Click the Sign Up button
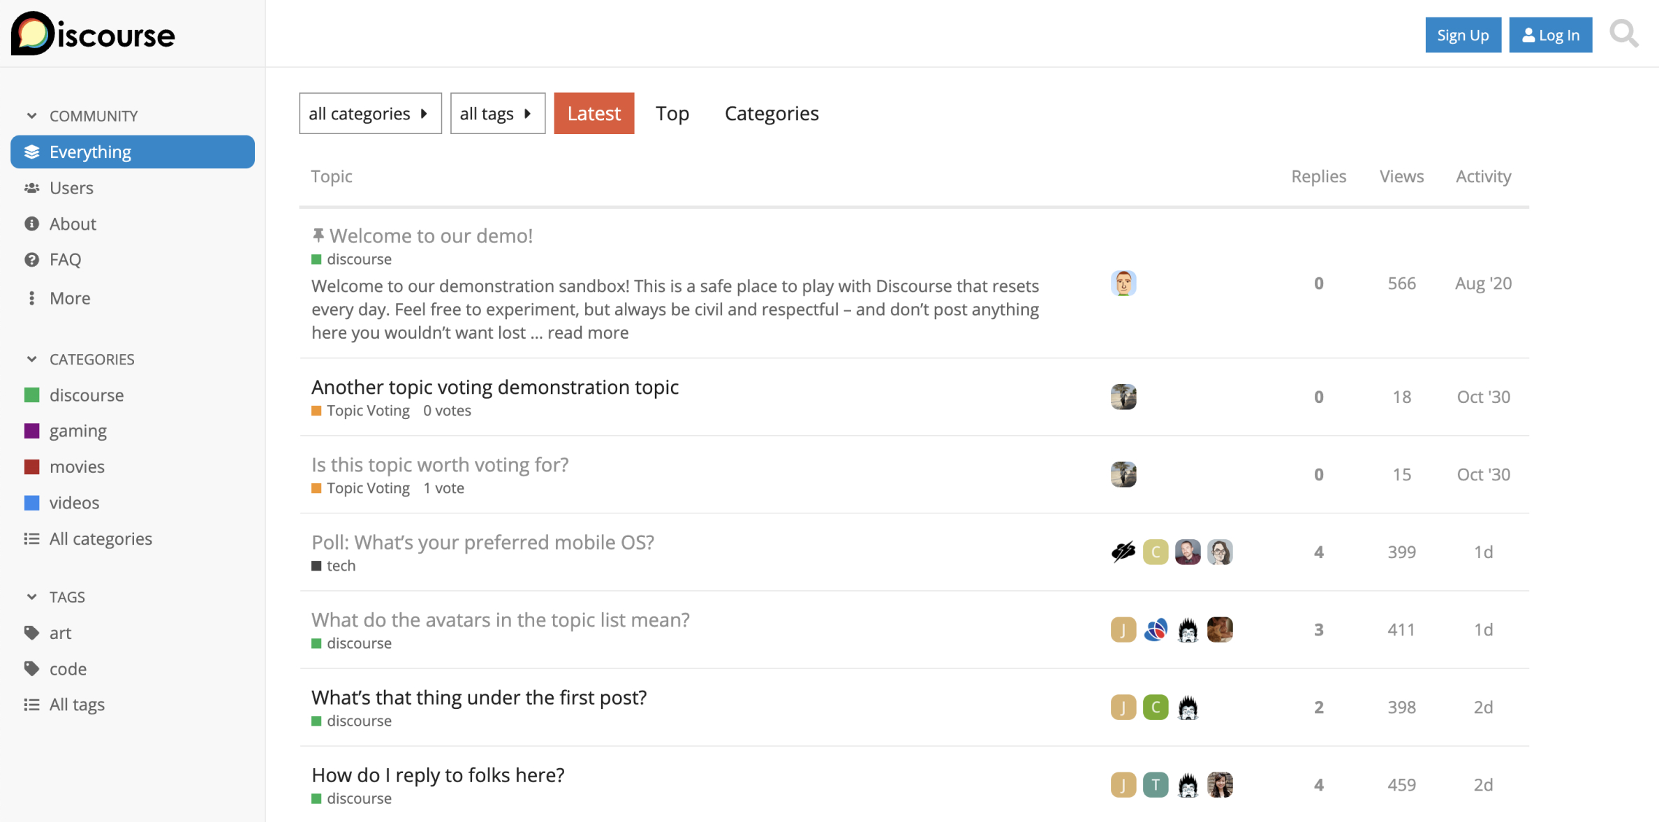 (x=1463, y=34)
